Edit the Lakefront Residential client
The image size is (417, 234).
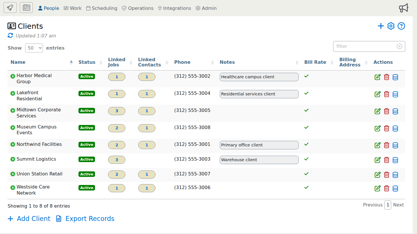(378, 94)
